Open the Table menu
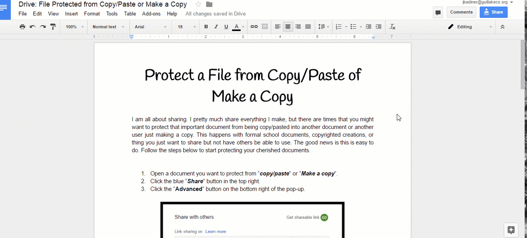Viewport: 527px width, 238px height. click(x=130, y=14)
